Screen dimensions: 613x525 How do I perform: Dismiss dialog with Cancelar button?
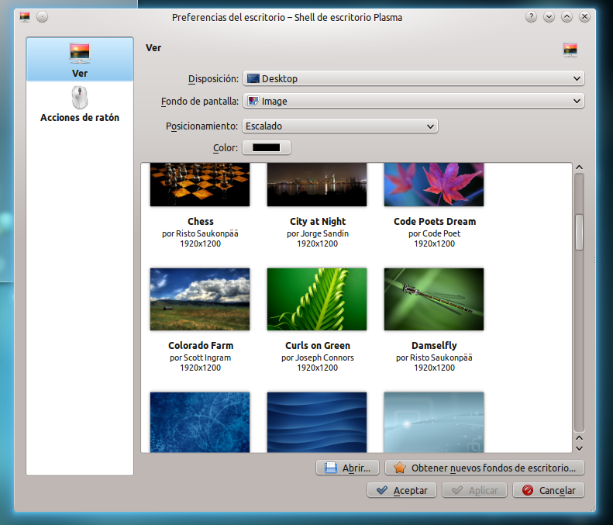pos(549,490)
